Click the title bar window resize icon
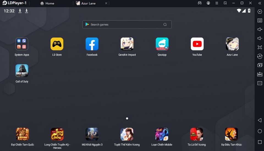The image size is (264, 151). coord(225,3)
